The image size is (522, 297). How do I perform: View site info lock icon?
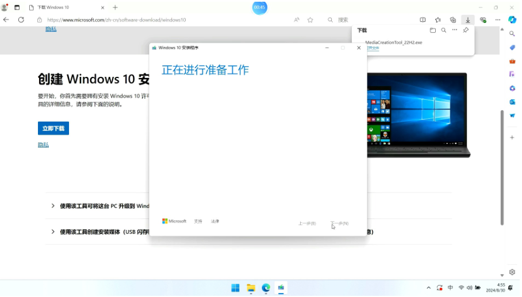coord(40,20)
